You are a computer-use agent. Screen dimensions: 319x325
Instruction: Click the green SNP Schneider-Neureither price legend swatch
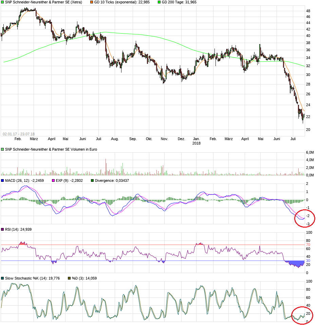pos(2,2)
